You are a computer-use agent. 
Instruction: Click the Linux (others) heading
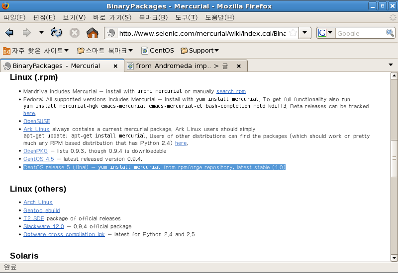[38, 189]
